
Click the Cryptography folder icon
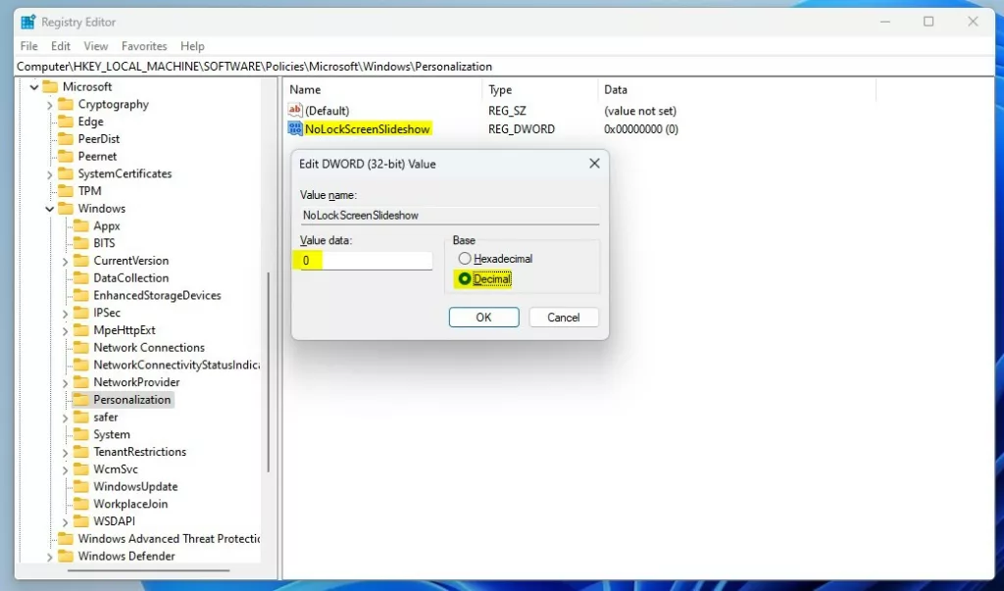(x=66, y=104)
